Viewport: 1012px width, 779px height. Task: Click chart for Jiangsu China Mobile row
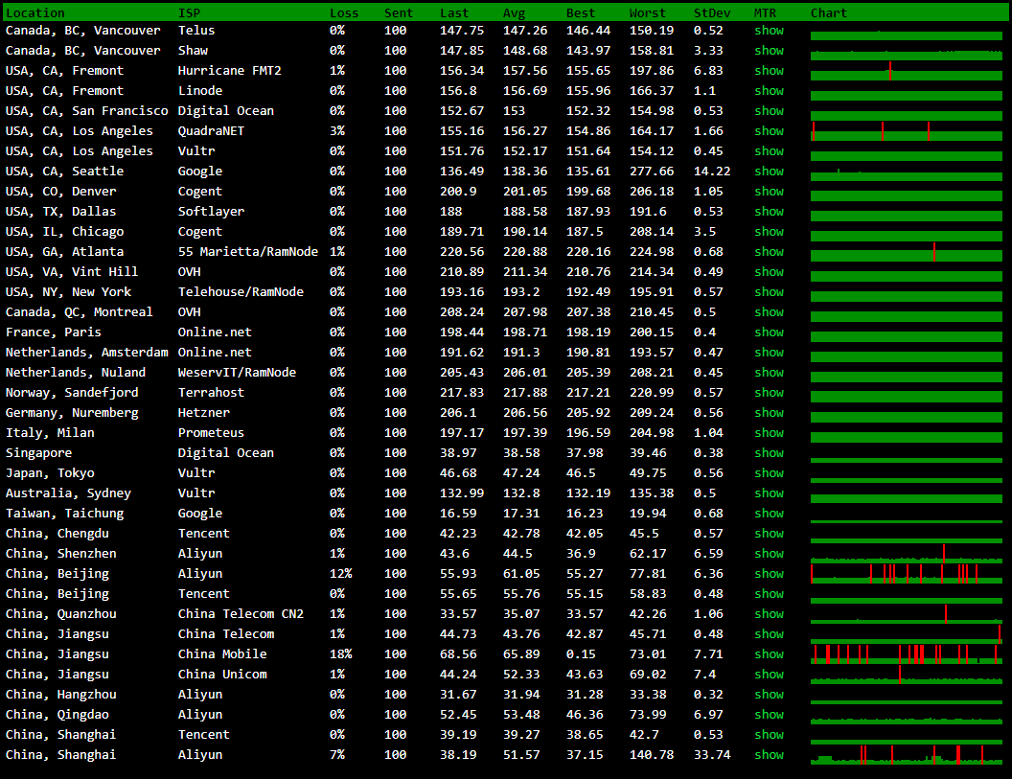[x=906, y=654]
